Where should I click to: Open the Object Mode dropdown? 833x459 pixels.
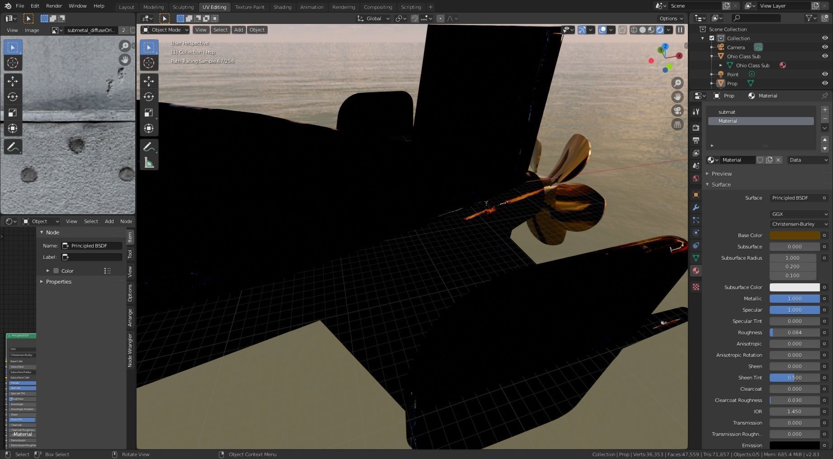165,30
